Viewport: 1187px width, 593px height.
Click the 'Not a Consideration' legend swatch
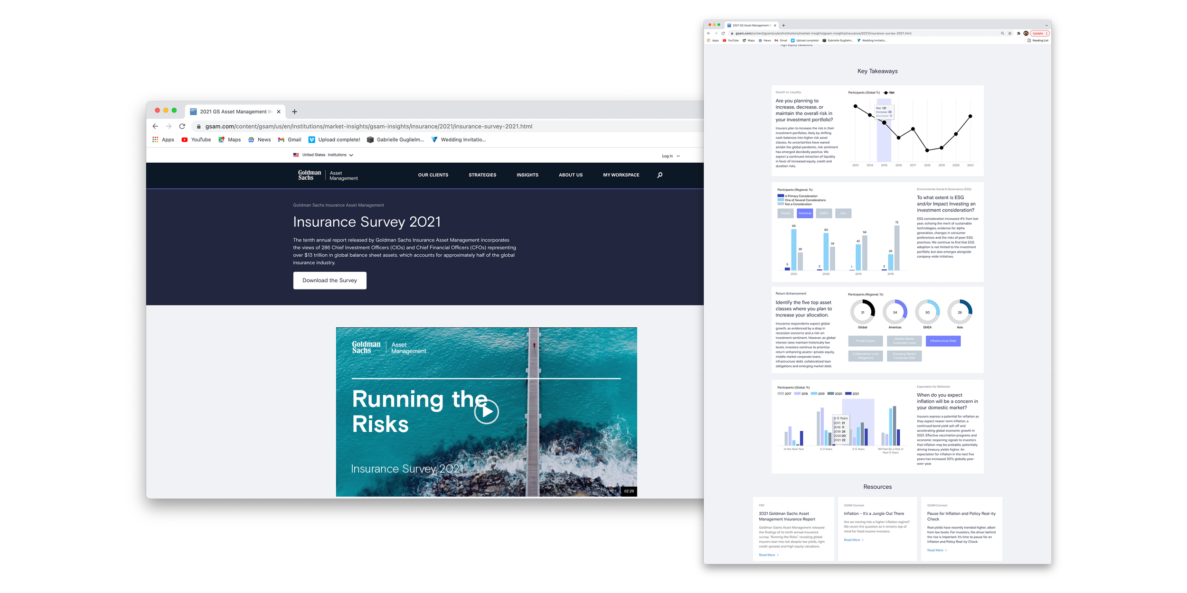(x=781, y=204)
